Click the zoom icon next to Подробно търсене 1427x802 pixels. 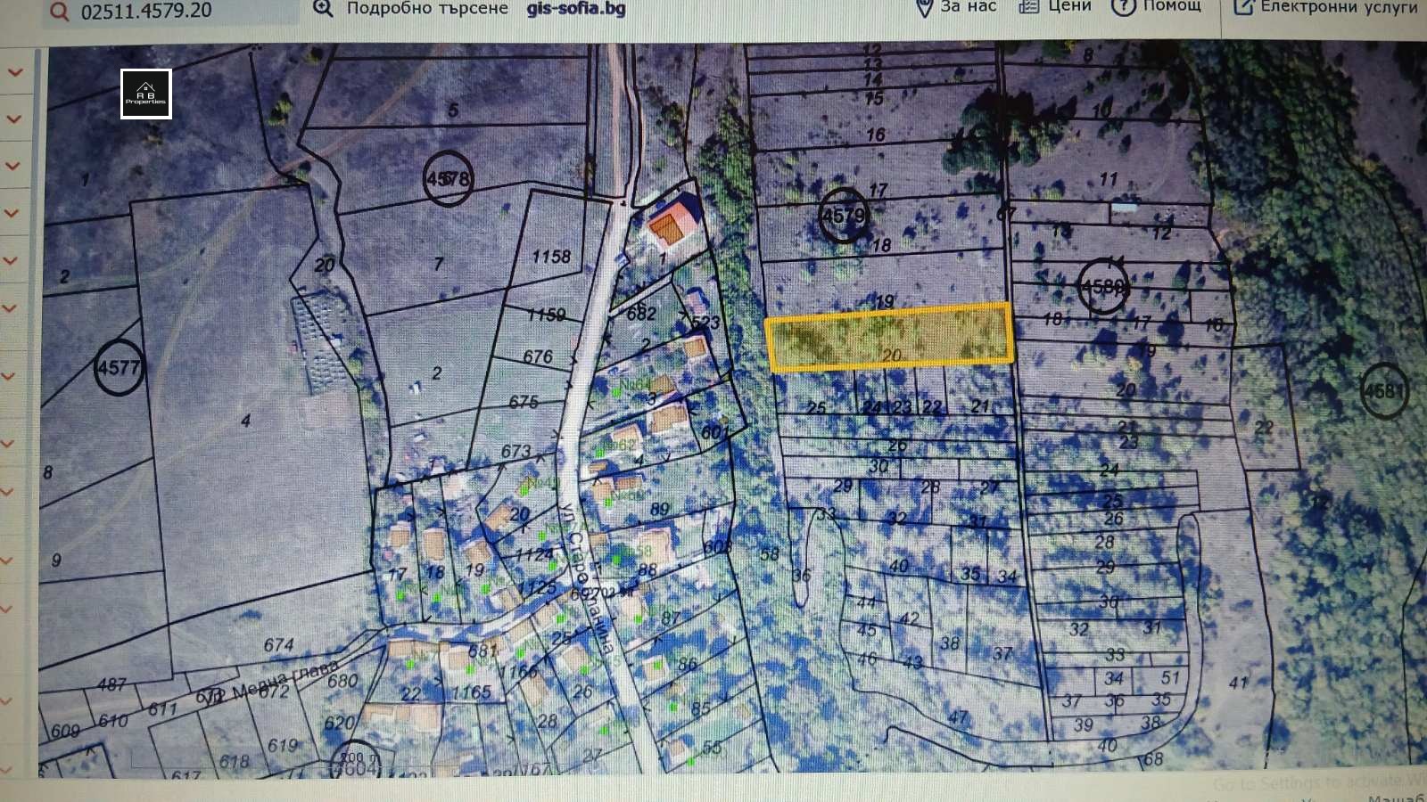coord(321,7)
